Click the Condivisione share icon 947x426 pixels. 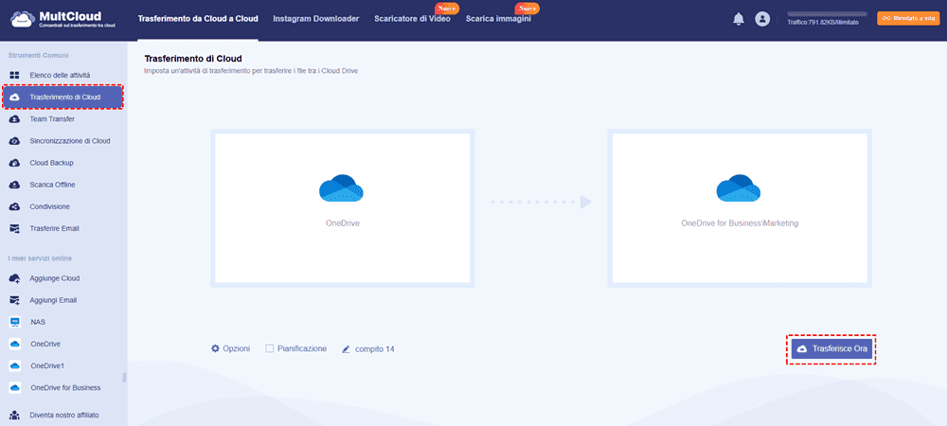(15, 206)
